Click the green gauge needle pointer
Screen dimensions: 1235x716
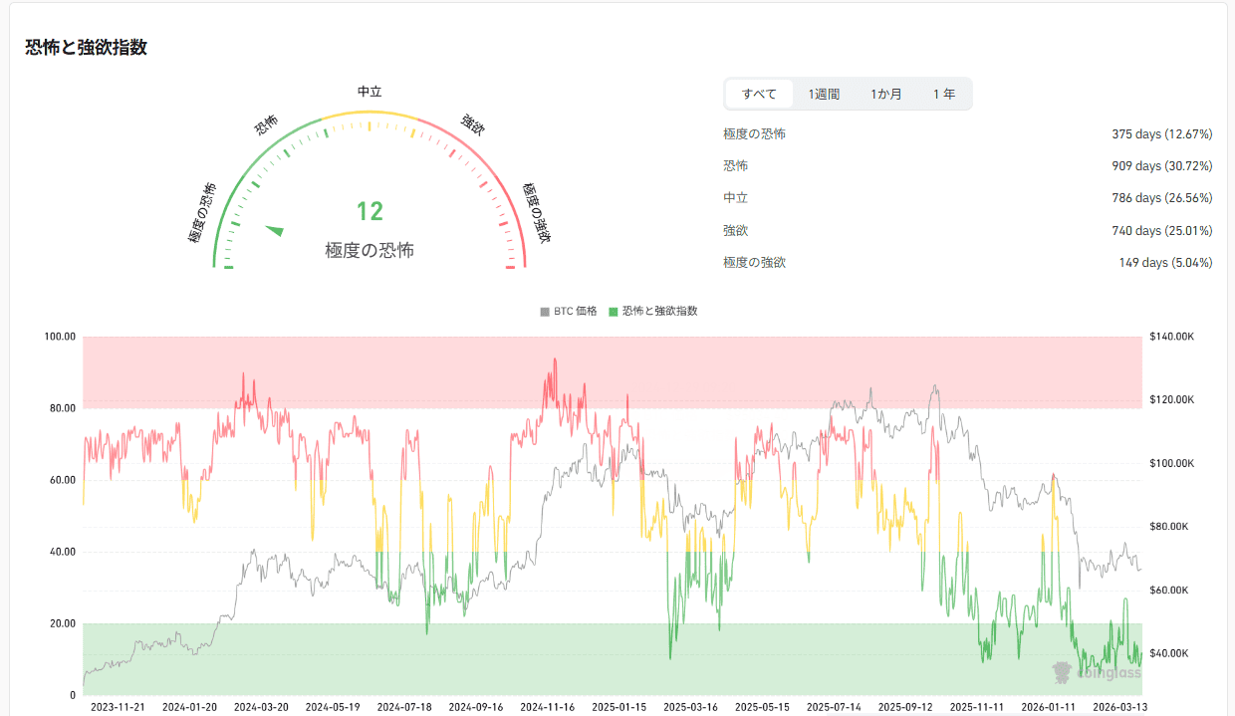point(275,231)
